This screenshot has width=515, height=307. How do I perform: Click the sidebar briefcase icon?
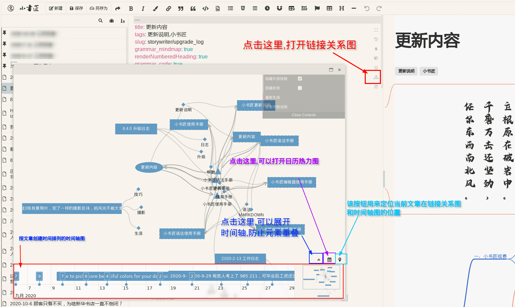(112, 21)
